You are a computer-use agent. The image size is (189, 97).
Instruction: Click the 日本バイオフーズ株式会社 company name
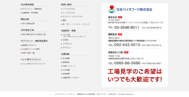click(x=134, y=10)
